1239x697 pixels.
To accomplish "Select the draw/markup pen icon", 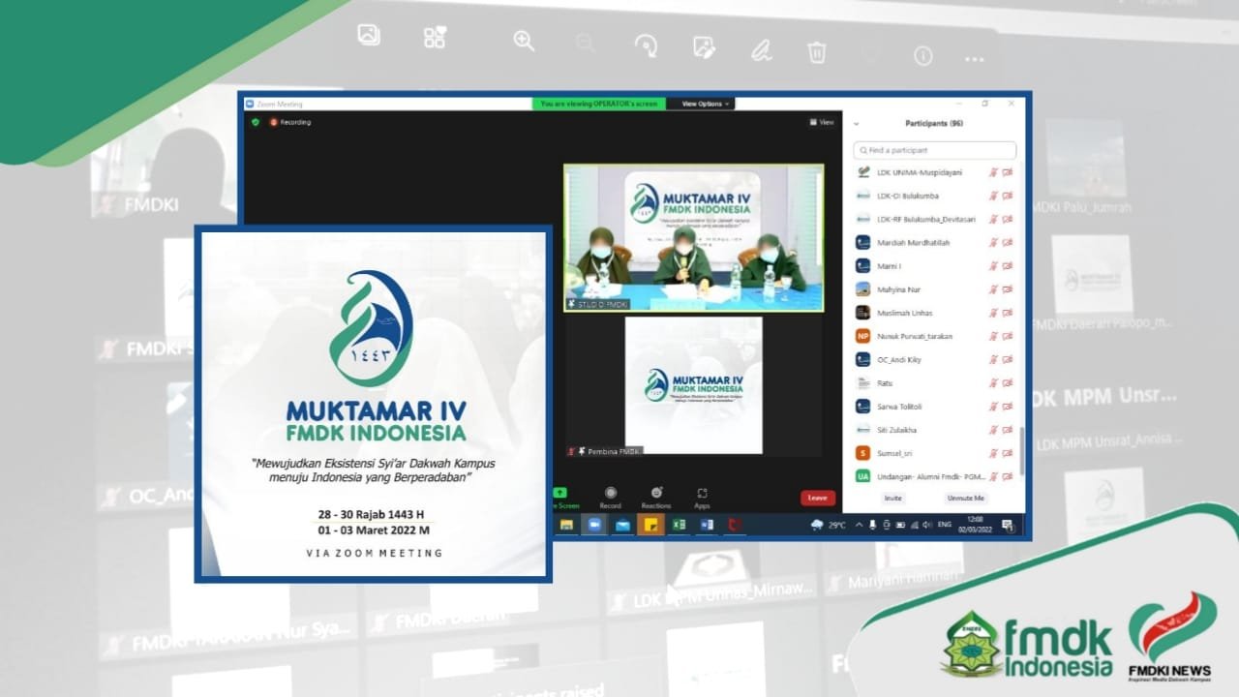I will point(762,50).
